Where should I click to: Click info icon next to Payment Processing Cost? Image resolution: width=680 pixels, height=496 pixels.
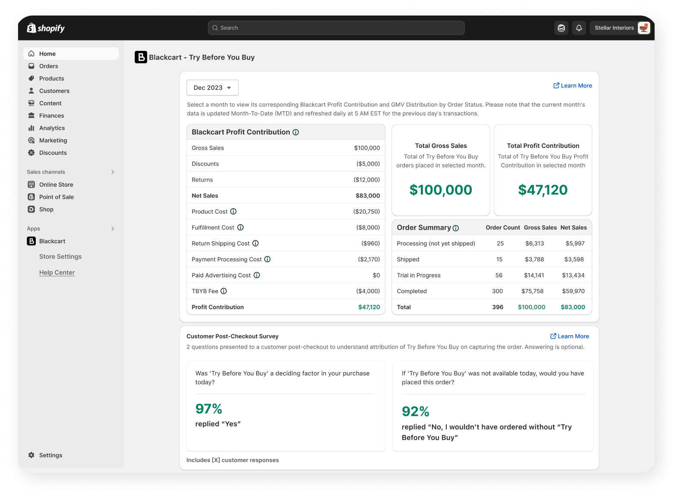click(x=267, y=259)
